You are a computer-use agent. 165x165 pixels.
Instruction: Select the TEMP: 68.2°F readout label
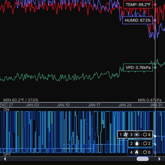(138, 4)
